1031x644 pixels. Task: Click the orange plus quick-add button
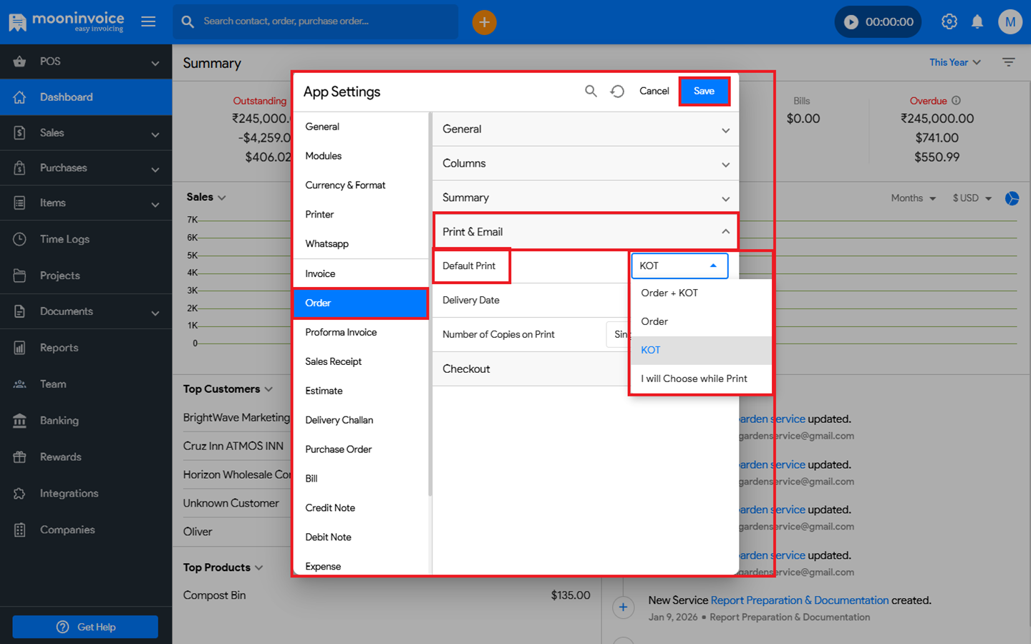484,22
